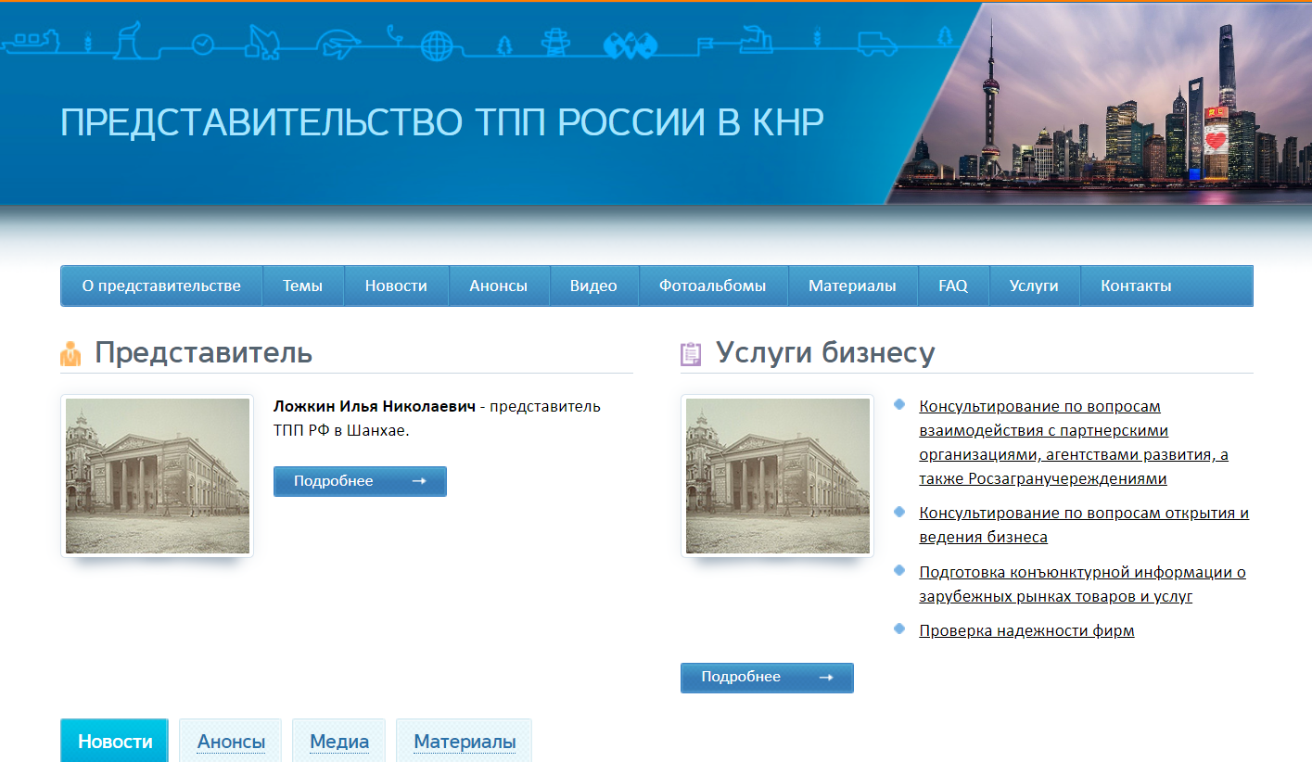Click the site title 'ПРЕДСТАВИТЕЛЬСТВО ТПП РОССИИ В КНР'

[442, 123]
